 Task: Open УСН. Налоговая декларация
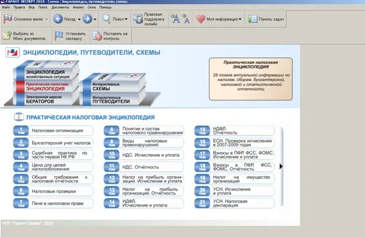(x=234, y=203)
